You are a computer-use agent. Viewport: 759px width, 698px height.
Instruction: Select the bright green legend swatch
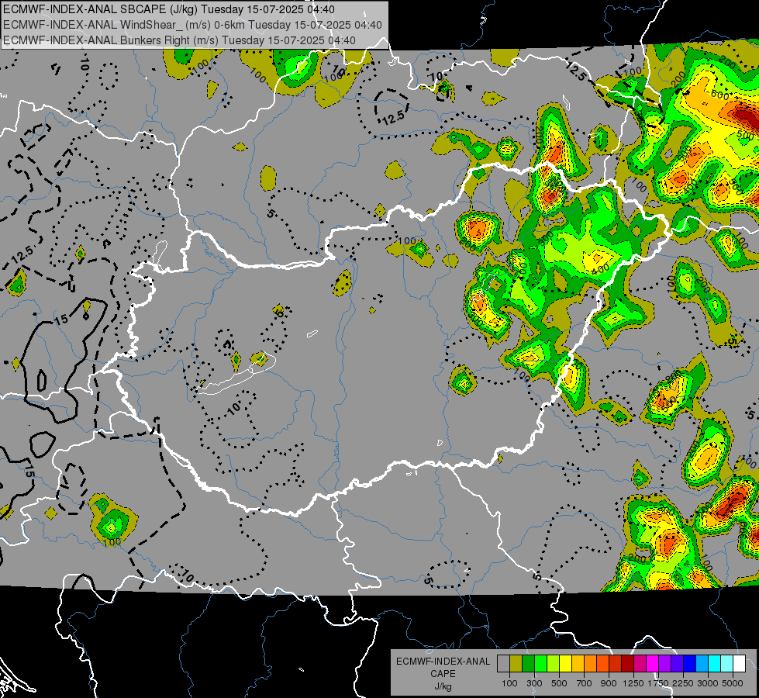540,663
